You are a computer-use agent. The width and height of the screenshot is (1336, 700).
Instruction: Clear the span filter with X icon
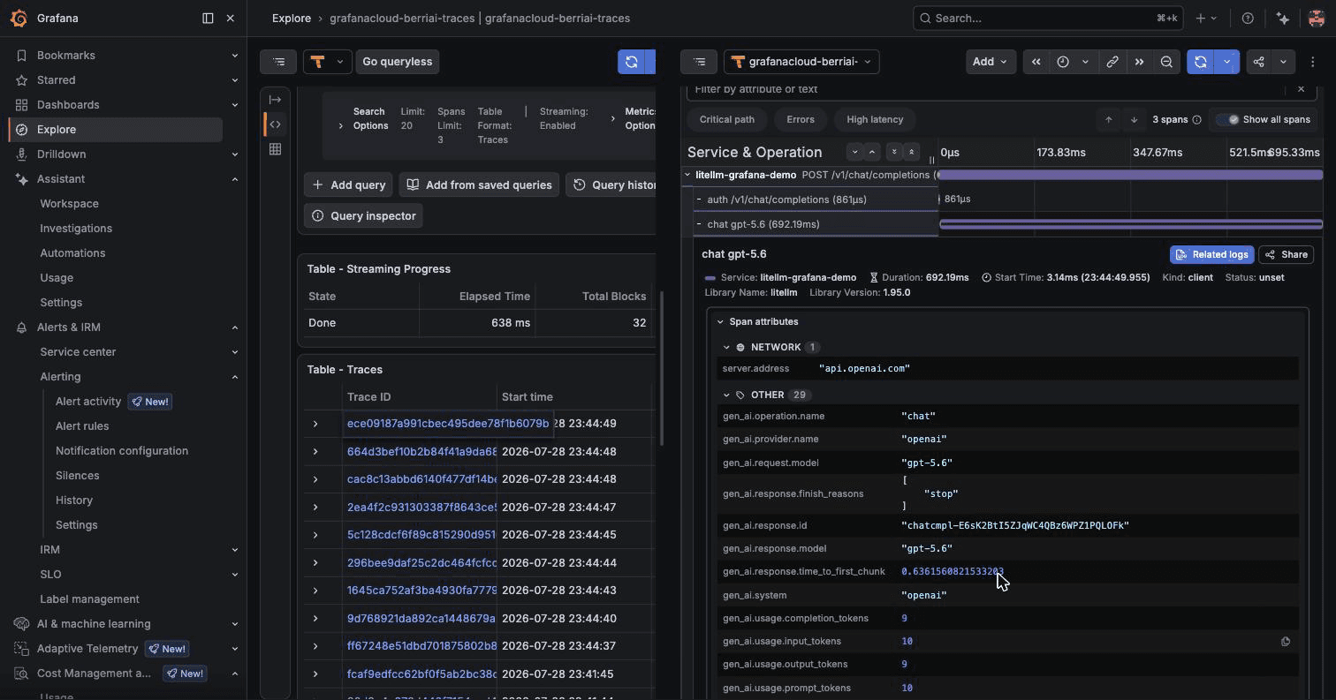(x=1301, y=89)
